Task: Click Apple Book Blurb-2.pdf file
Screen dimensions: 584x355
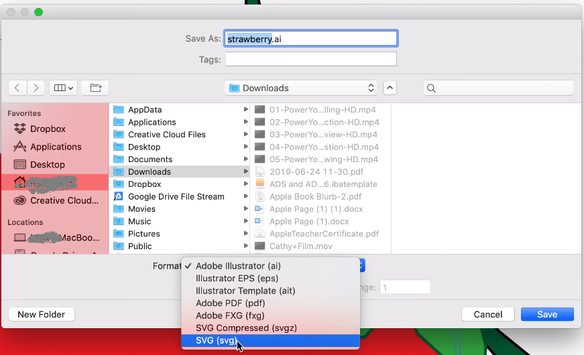Action: pyautogui.click(x=320, y=196)
